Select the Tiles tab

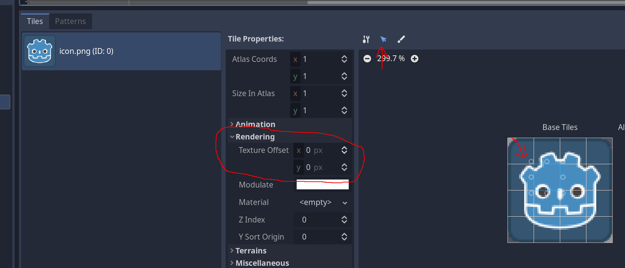[35, 21]
